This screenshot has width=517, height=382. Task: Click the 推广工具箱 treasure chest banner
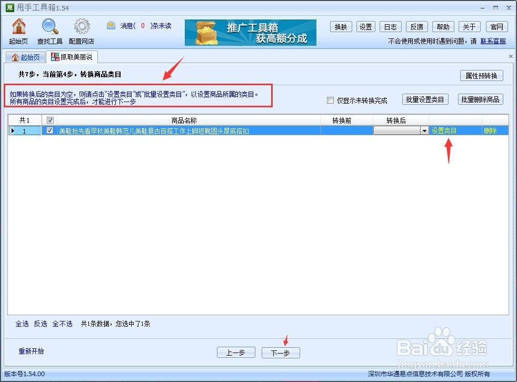pos(250,32)
